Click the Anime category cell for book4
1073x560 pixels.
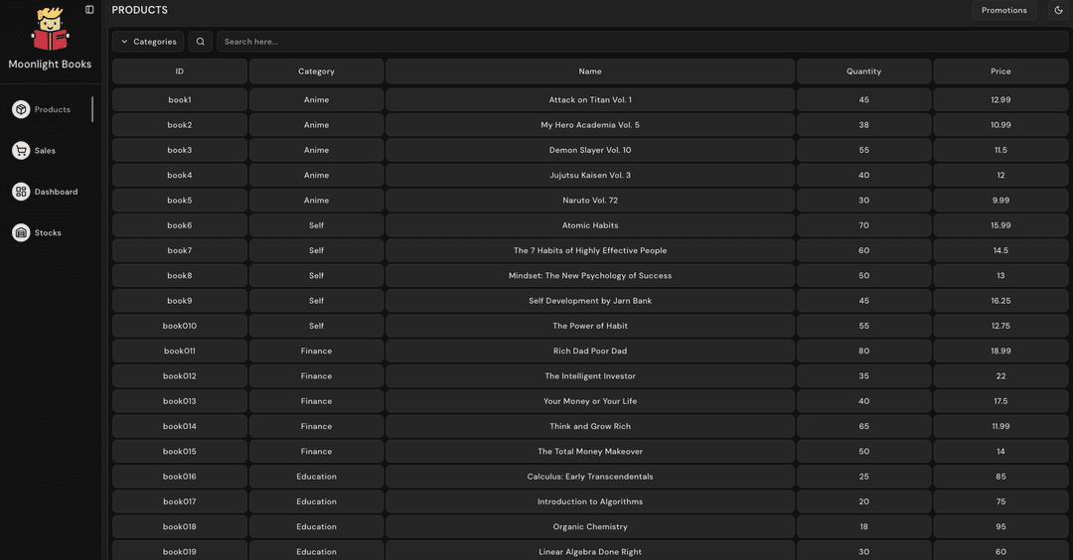click(316, 175)
